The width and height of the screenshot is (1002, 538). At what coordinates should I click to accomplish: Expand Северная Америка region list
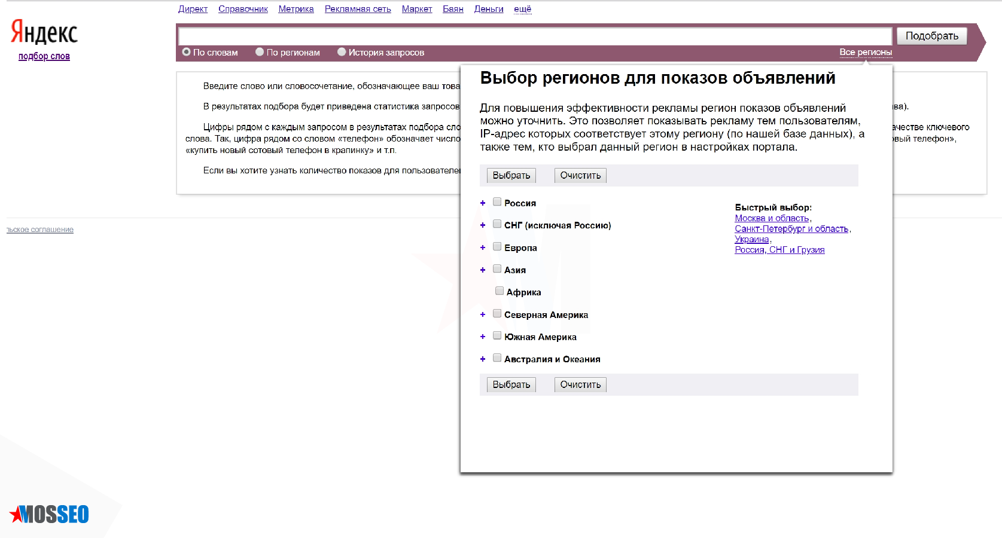(x=483, y=314)
